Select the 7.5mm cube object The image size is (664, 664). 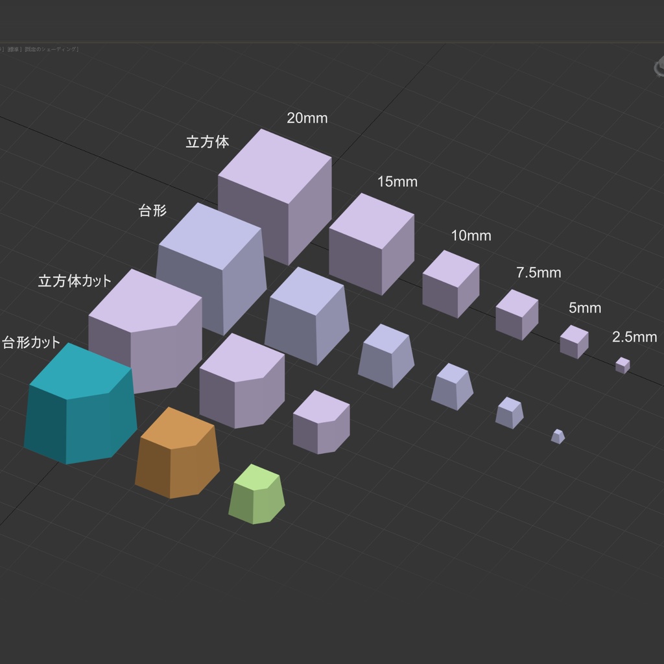tap(517, 314)
